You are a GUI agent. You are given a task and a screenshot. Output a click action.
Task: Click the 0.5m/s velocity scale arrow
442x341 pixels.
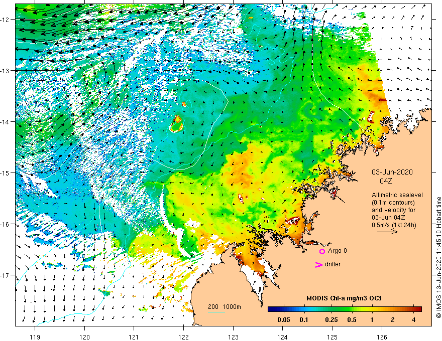pyautogui.click(x=387, y=232)
